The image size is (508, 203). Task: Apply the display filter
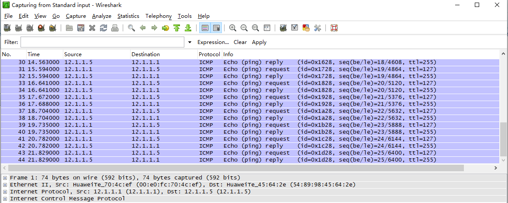click(x=259, y=42)
